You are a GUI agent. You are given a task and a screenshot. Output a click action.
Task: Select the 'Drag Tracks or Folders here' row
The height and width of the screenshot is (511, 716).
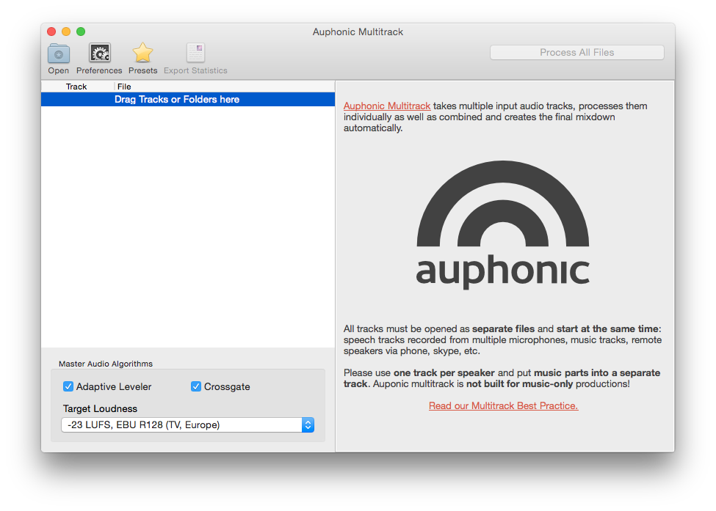177,100
